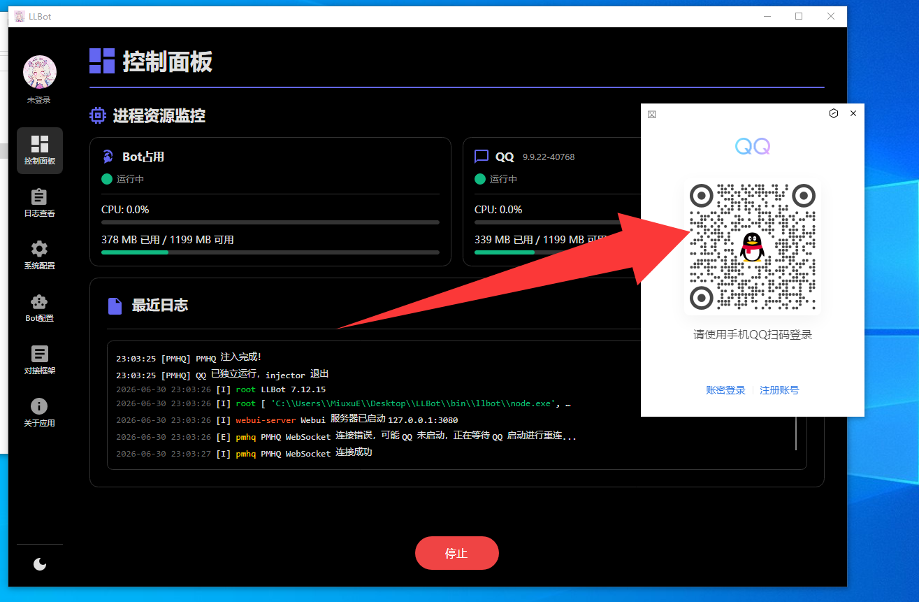
Task: Click the "WebSocket 连接错误" log line
Action: pyautogui.click(x=346, y=436)
